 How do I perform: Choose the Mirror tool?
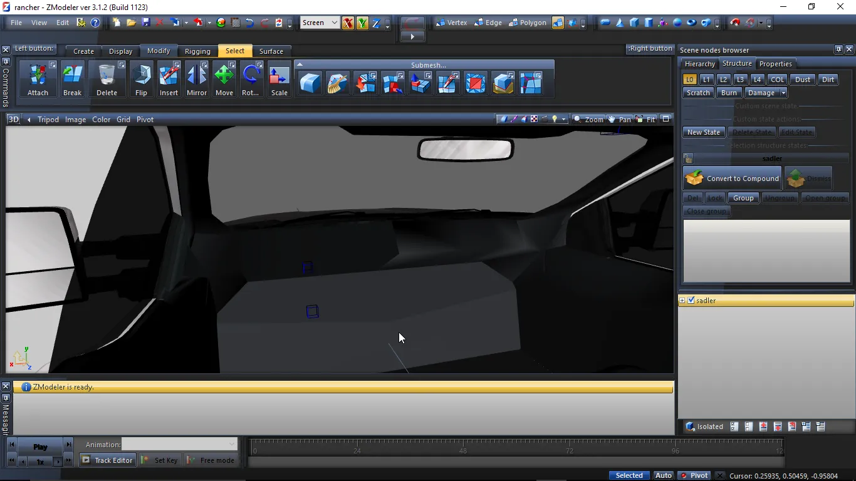click(x=196, y=79)
